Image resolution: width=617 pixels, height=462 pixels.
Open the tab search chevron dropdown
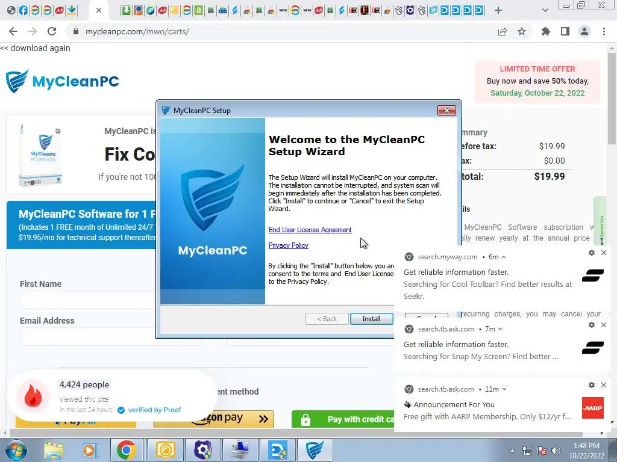point(545,11)
